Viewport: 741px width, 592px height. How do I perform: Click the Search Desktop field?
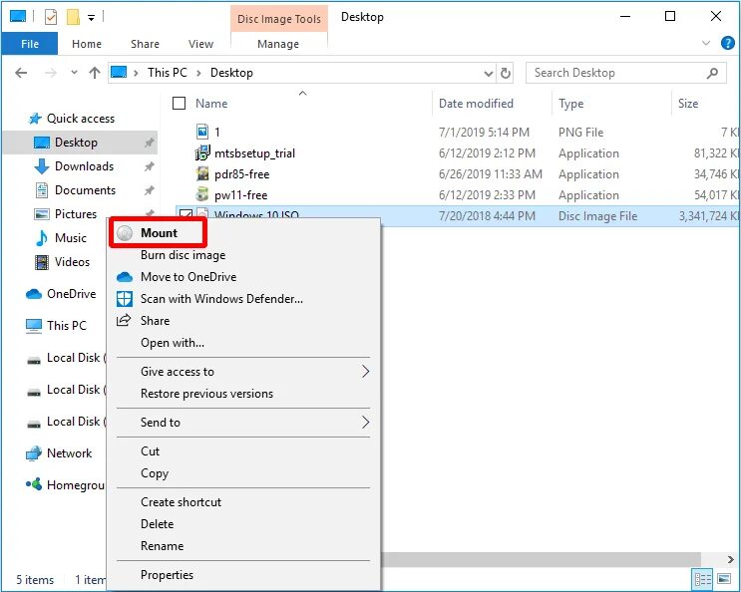625,73
